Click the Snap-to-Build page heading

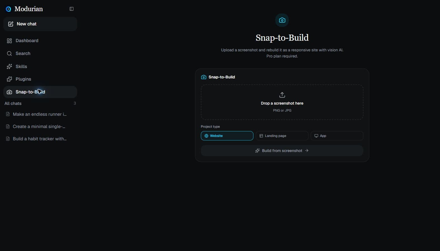pyautogui.click(x=282, y=38)
